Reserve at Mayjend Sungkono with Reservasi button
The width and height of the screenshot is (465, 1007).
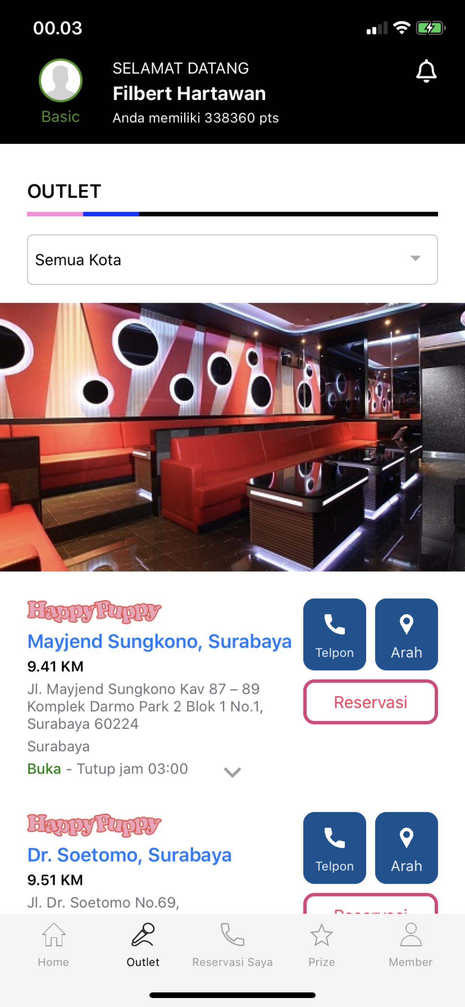pyautogui.click(x=370, y=702)
